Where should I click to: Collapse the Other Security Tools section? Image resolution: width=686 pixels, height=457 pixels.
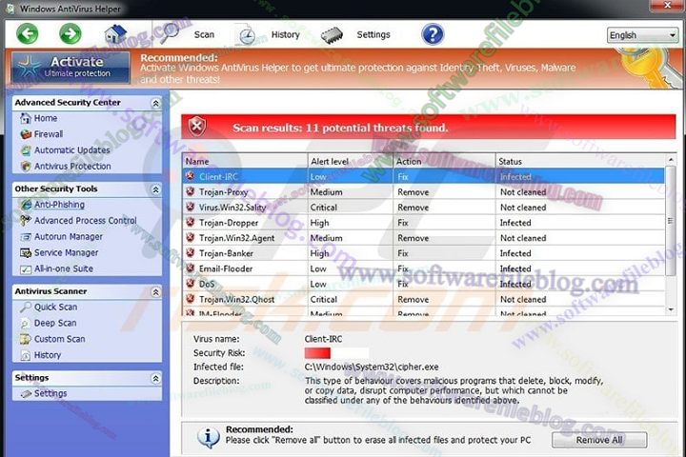coord(155,189)
